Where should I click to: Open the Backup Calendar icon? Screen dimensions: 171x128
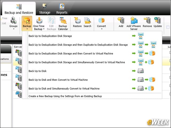pos(63,20)
